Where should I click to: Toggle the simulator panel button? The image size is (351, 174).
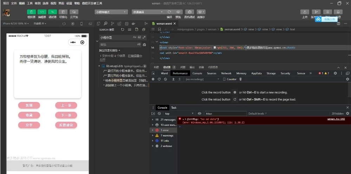pyautogui.click(x=31, y=12)
